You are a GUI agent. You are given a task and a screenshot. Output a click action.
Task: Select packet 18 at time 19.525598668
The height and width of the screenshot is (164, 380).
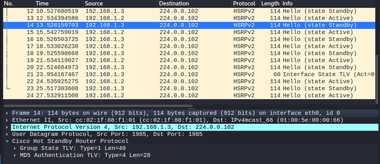point(189,53)
